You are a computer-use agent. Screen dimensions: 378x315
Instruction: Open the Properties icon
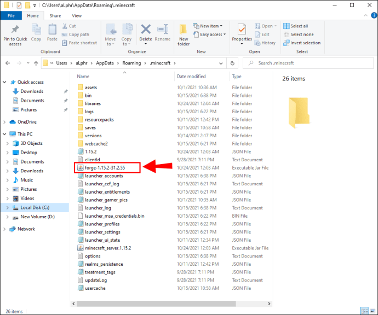click(x=242, y=30)
